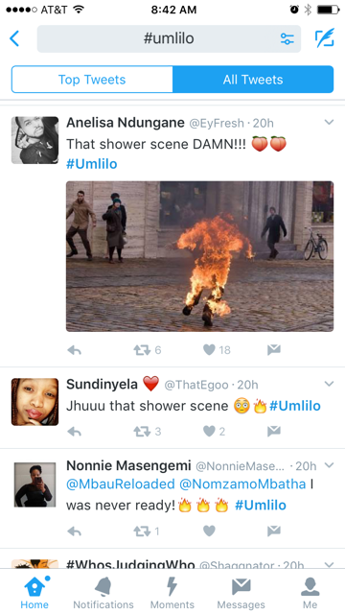The height and width of the screenshot is (614, 345).
Task: Switch to the Top Tweets tab
Action: [92, 80]
